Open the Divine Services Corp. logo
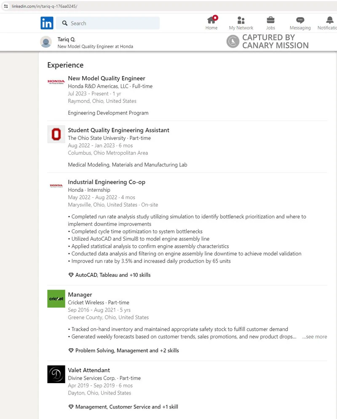Image resolution: width=337 pixels, height=419 pixels. 56,374
